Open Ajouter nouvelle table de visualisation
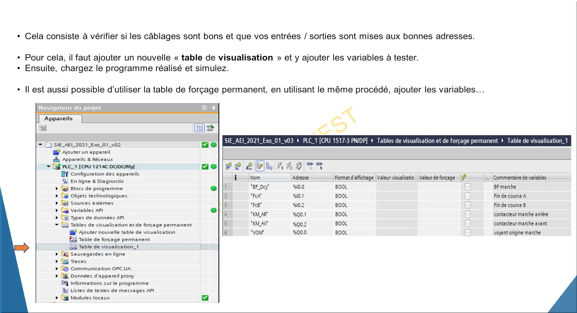 pyautogui.click(x=127, y=232)
